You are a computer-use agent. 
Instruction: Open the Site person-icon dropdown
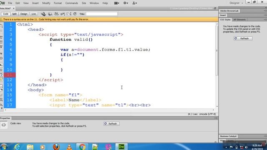[134, 3]
